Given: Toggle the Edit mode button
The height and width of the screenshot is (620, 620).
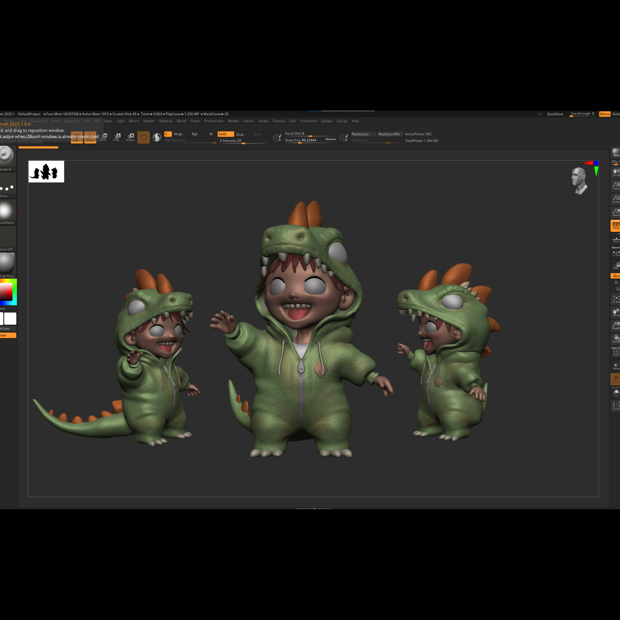Looking at the screenshot, I should [77, 137].
